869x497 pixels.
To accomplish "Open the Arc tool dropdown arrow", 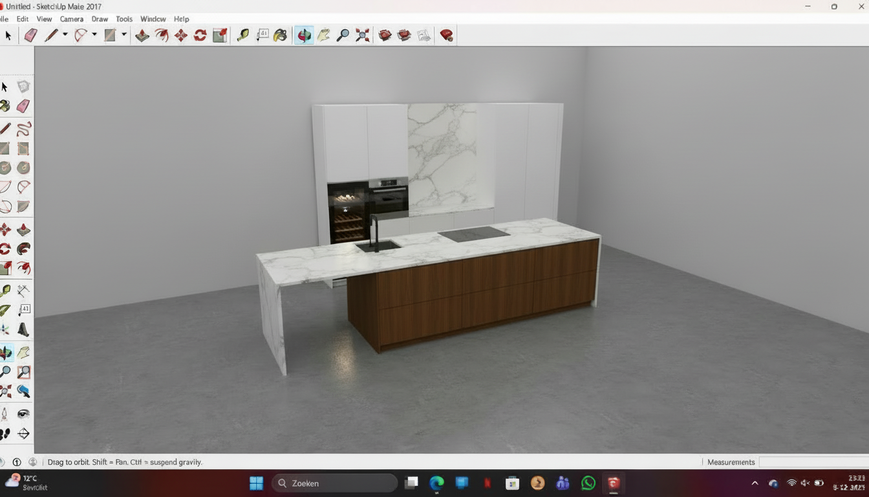I will pos(94,36).
